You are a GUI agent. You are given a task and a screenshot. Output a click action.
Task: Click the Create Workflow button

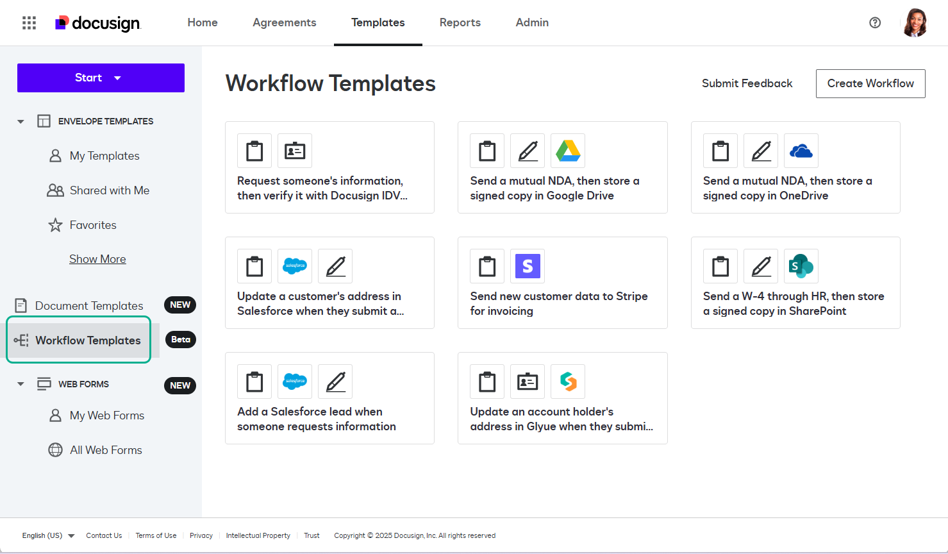tap(870, 83)
